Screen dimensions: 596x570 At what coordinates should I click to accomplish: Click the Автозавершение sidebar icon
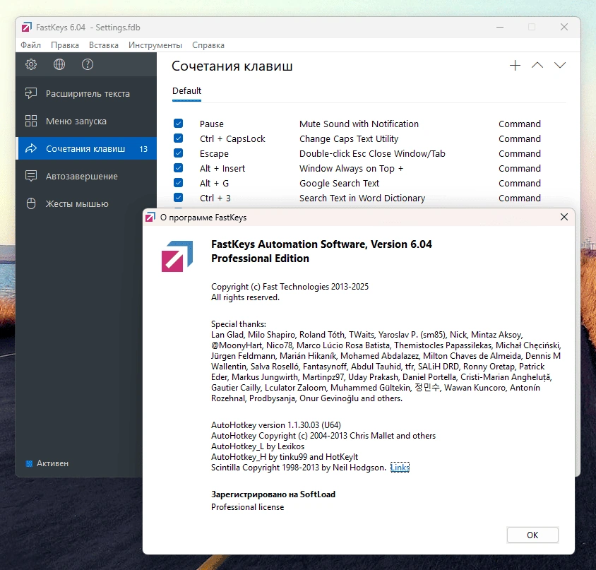[31, 176]
